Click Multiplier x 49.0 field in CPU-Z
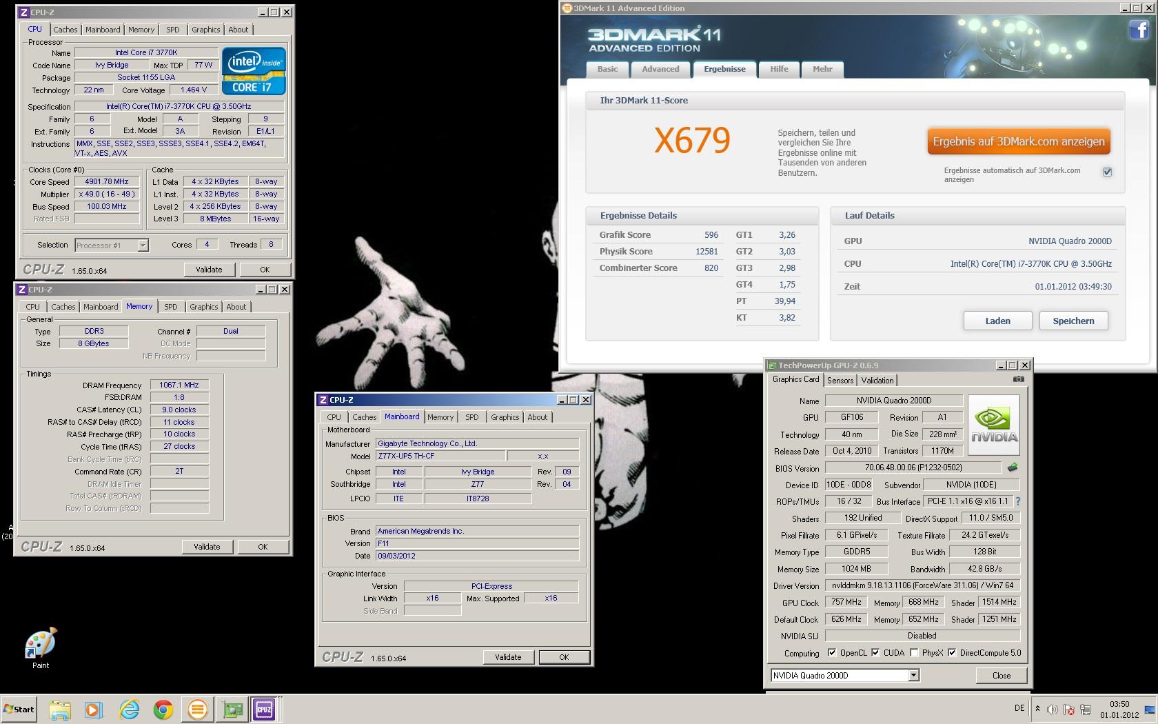Screen dimensions: 1158x724 [x=107, y=194]
